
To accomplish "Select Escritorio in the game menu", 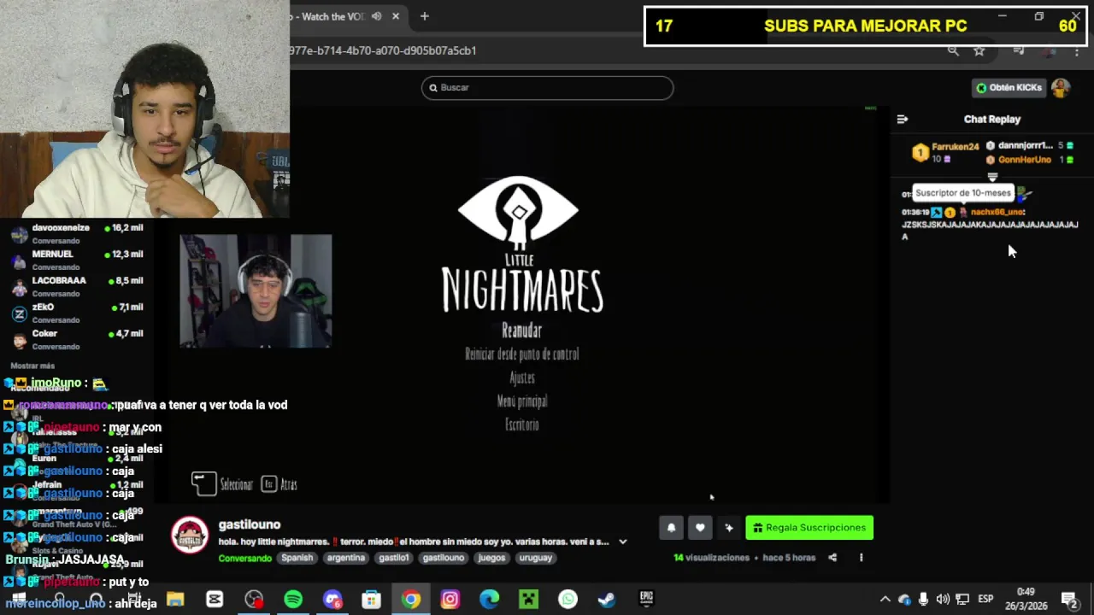I will (x=522, y=425).
